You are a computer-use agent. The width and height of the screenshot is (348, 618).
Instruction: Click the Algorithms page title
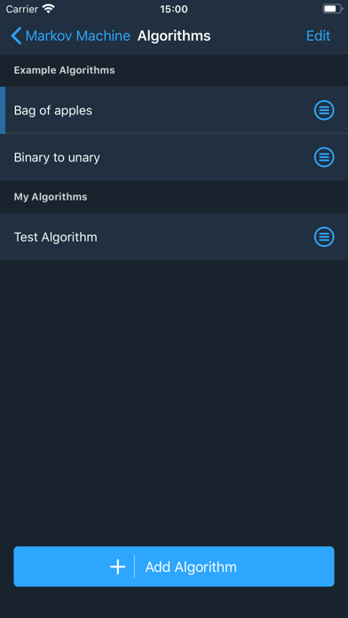[174, 36]
